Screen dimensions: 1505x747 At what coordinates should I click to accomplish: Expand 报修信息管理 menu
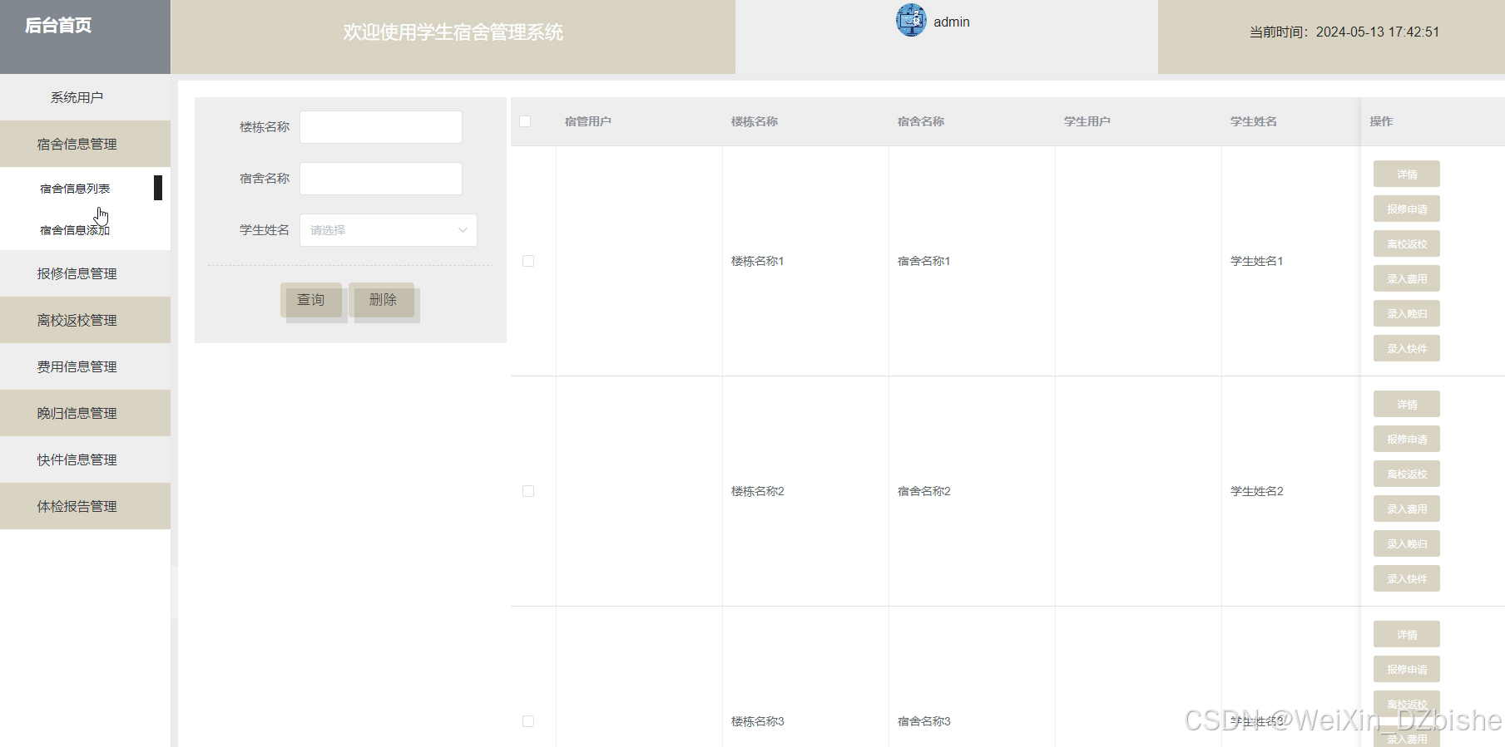point(85,273)
